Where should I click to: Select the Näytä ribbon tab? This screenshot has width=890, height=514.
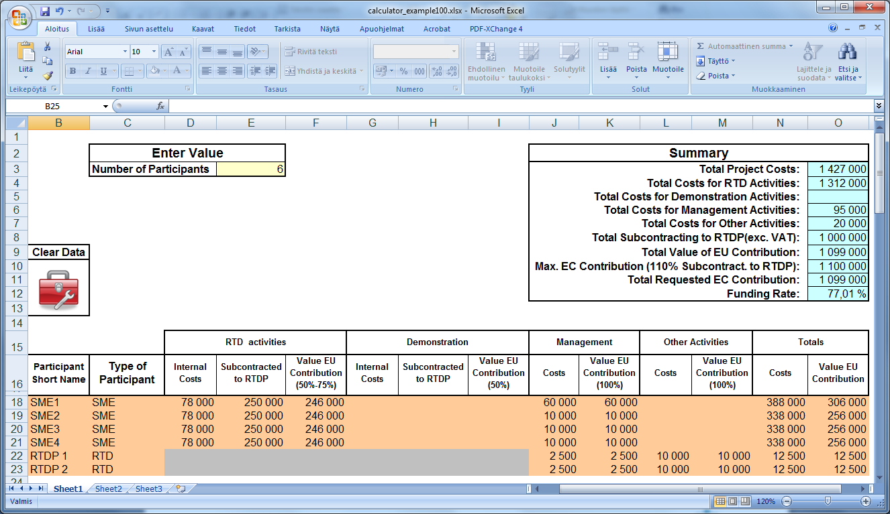click(x=330, y=29)
